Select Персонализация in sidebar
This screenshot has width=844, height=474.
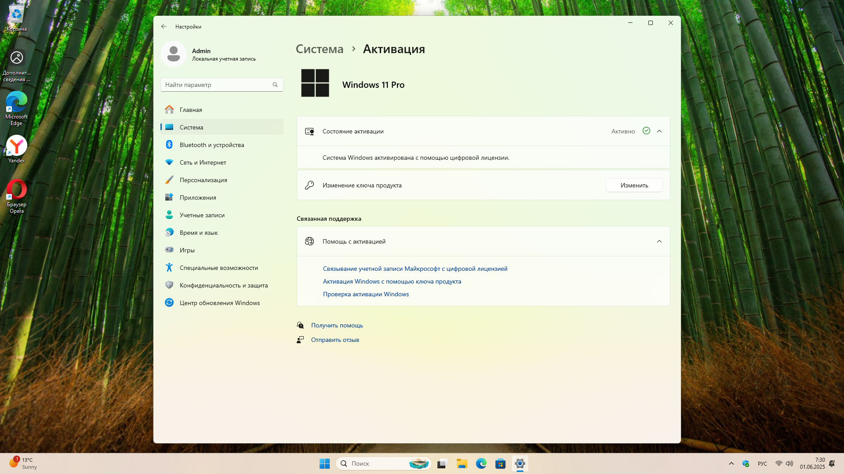[x=203, y=180]
